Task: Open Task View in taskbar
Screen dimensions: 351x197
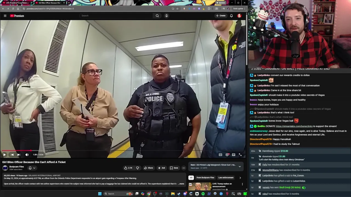Action: click(x=137, y=194)
